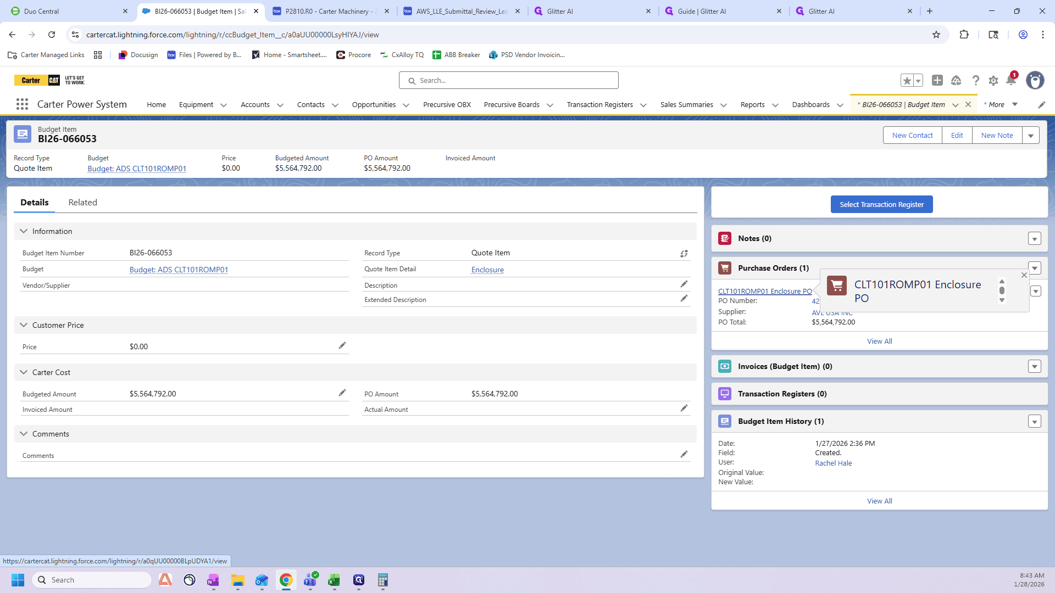1055x593 pixels.
Task: Edit the Comments field pencil icon
Action: [684, 455]
